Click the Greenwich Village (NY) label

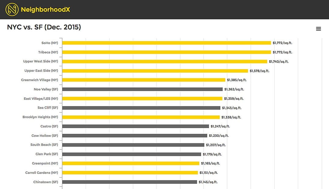[x=39, y=80]
